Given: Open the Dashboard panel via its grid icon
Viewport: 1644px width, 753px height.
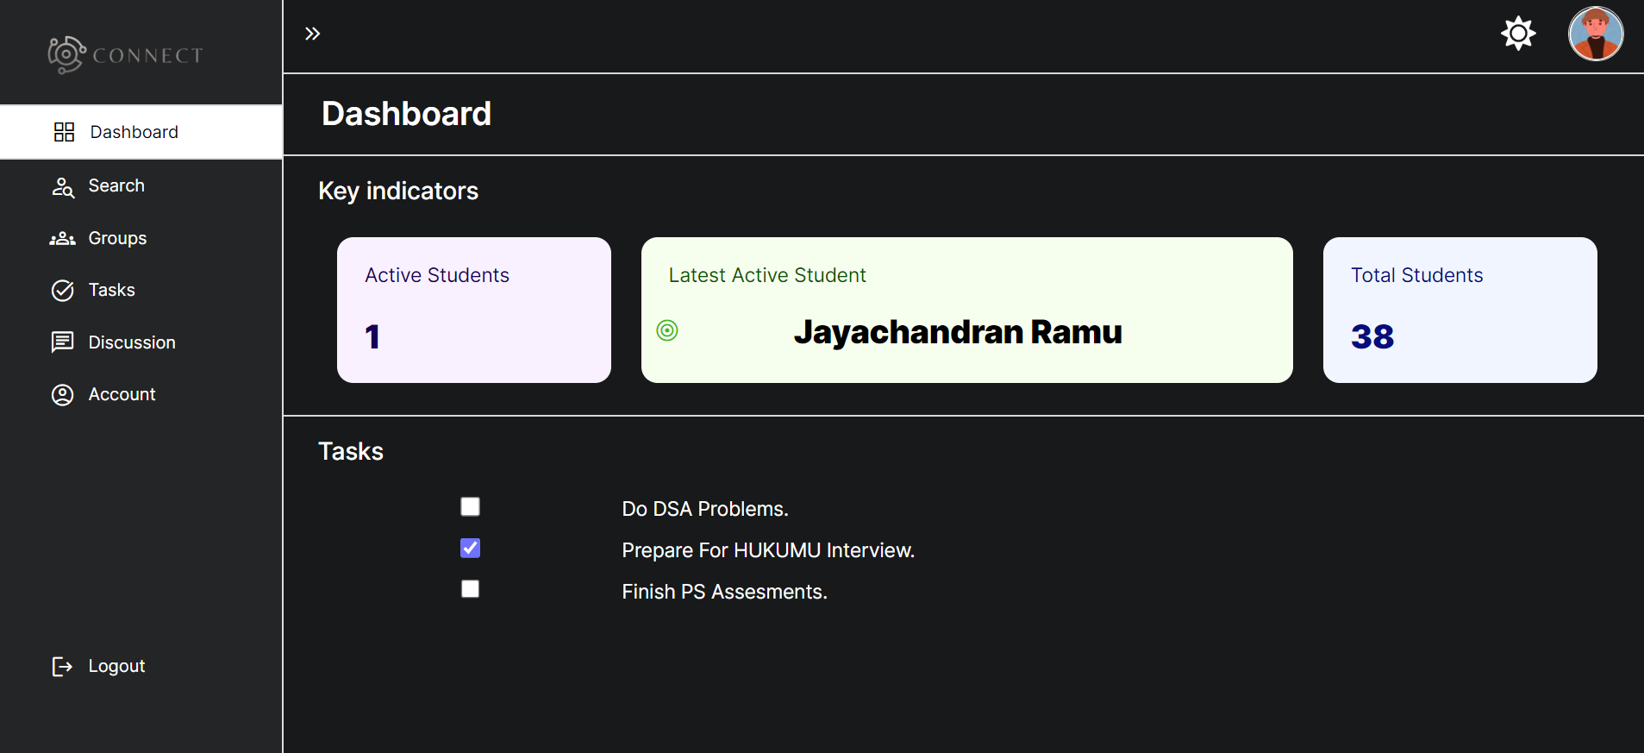Looking at the screenshot, I should coord(64,131).
